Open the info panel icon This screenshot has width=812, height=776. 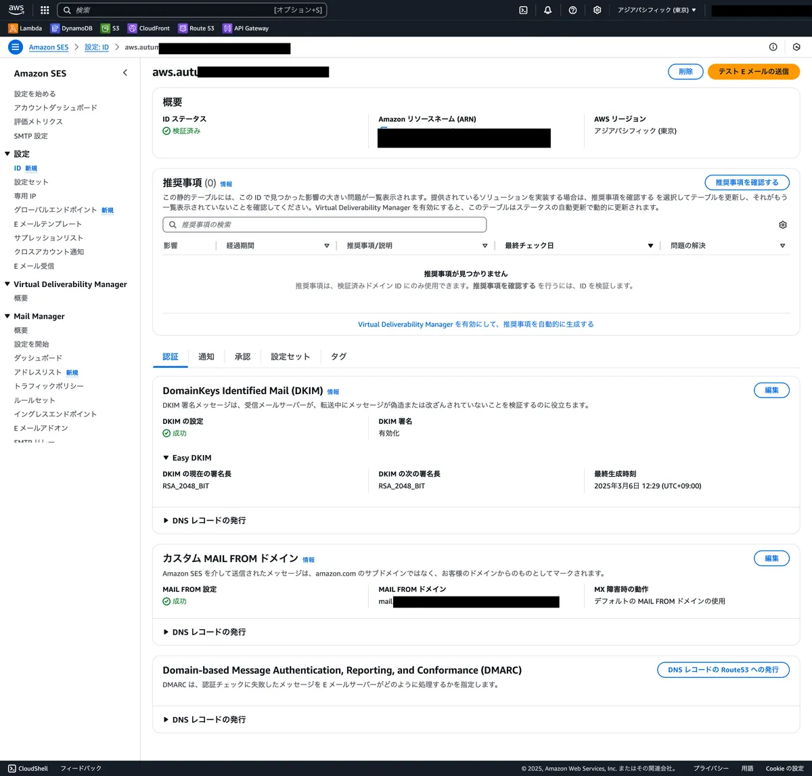[x=773, y=47]
